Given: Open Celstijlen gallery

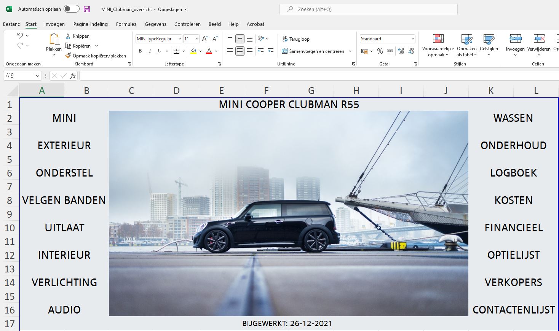Looking at the screenshot, I should click(x=489, y=45).
